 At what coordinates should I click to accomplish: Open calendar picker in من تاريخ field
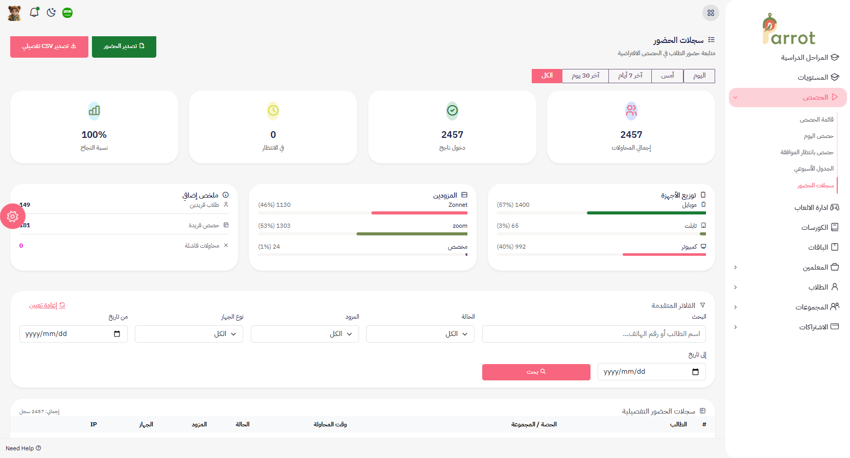[117, 334]
